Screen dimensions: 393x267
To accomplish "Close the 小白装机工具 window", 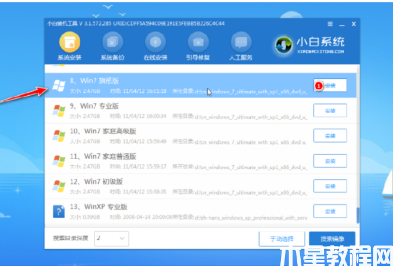I will [354, 24].
